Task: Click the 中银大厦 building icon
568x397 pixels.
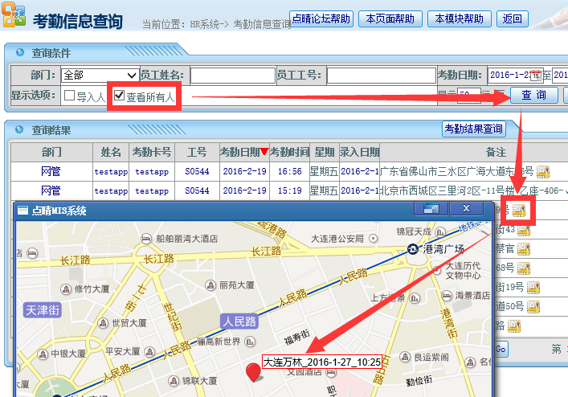Action: tap(43, 354)
